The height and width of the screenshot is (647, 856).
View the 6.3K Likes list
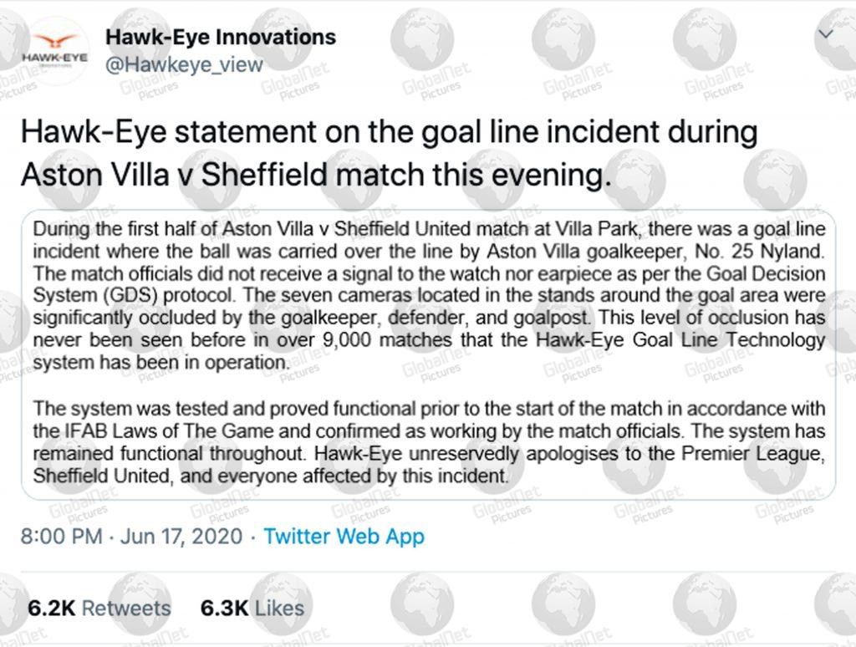(x=252, y=609)
